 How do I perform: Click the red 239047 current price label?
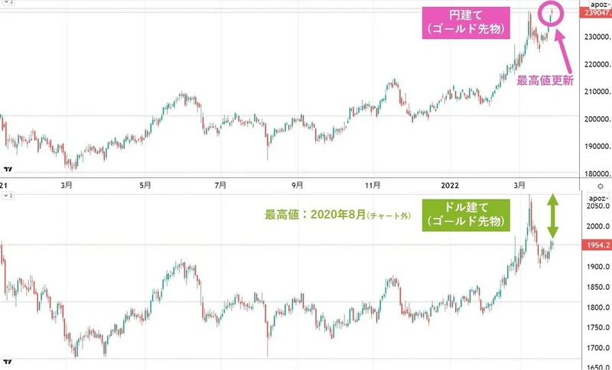click(595, 14)
